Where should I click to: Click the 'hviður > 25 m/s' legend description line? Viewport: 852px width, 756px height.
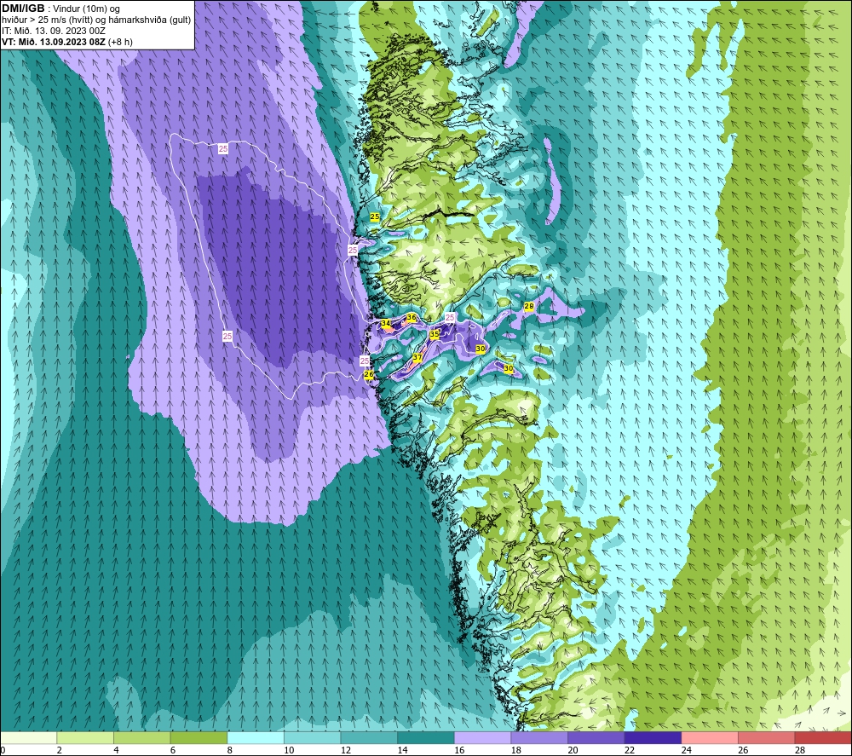[x=96, y=20]
